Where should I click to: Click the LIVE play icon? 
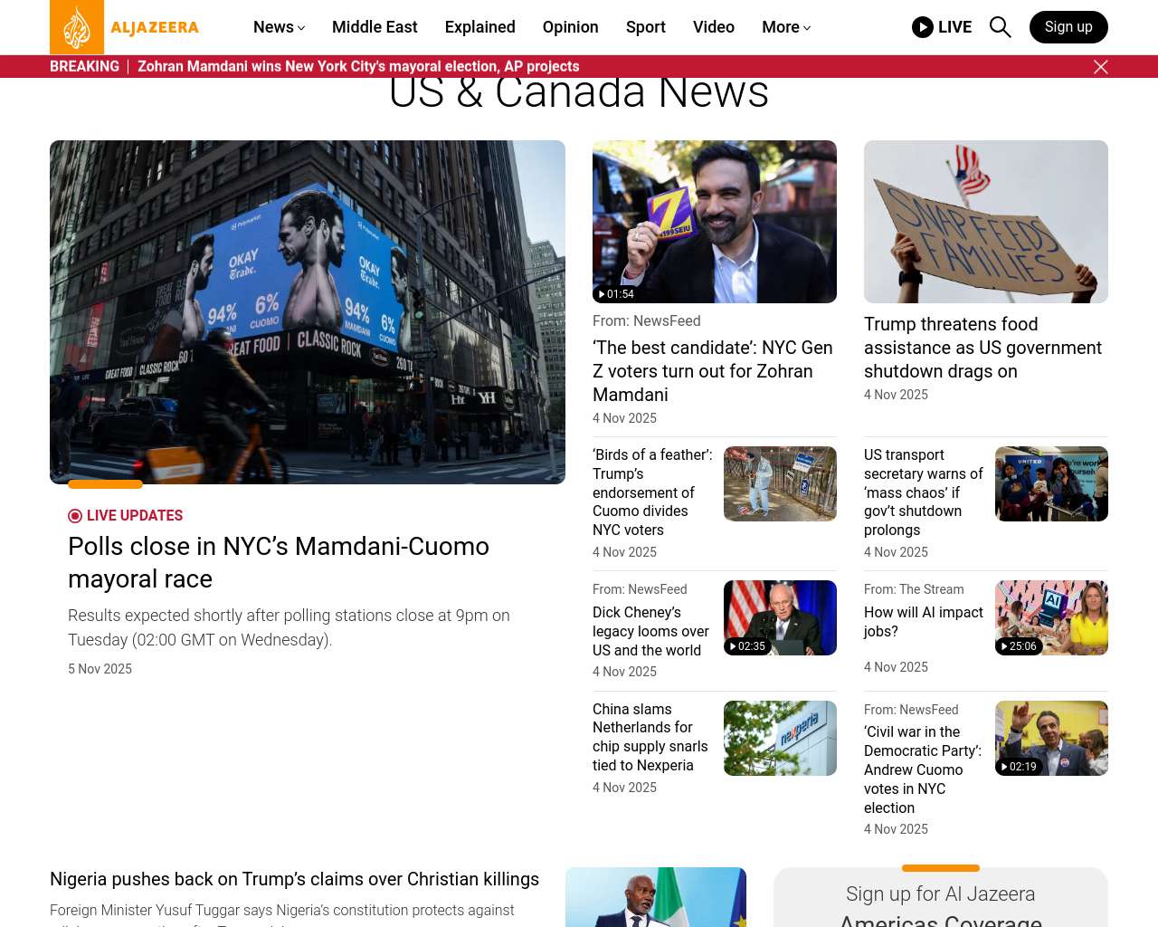tap(922, 27)
